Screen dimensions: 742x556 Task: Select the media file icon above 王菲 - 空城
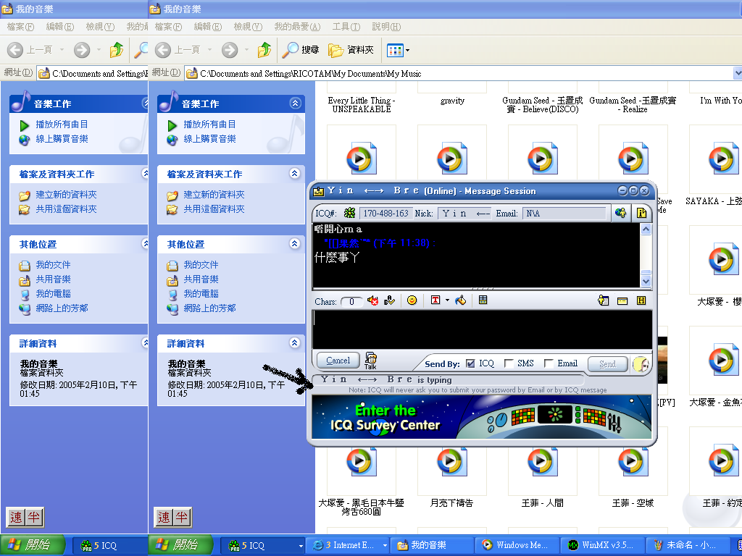(x=633, y=461)
